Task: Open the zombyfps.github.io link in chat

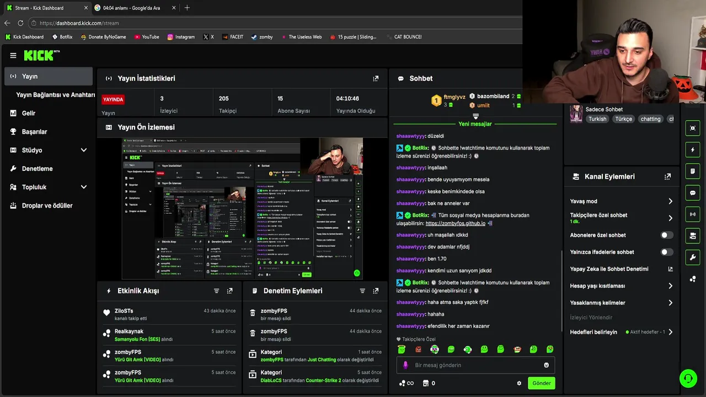Action: click(456, 223)
